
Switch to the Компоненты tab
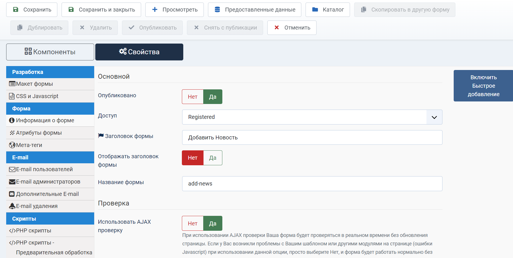(x=50, y=52)
